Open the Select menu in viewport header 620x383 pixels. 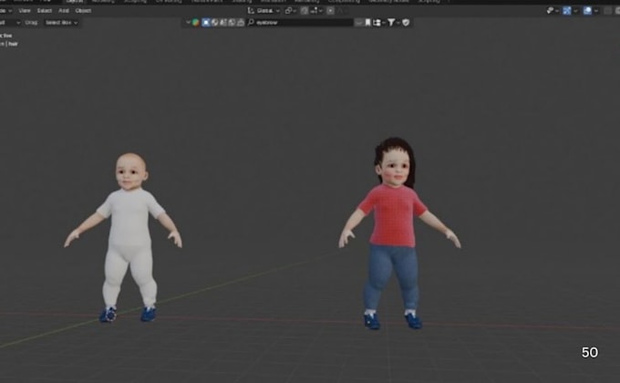(x=45, y=11)
